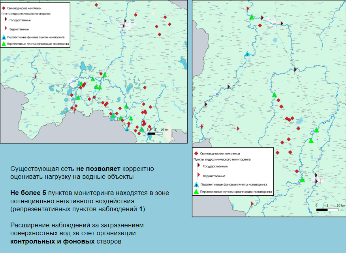Click red diamond icon in right map legend

[x=196, y=153]
